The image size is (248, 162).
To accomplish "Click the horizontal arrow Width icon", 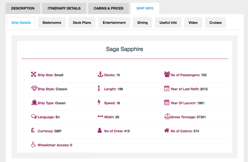I will point(100,116).
